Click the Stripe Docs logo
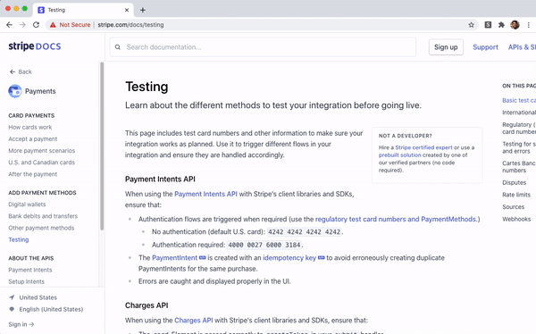The height and width of the screenshot is (334, 536). pos(35,46)
